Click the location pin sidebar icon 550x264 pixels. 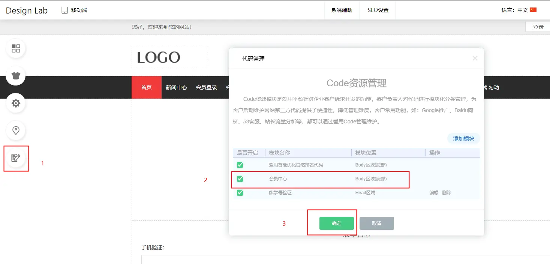[x=16, y=130]
